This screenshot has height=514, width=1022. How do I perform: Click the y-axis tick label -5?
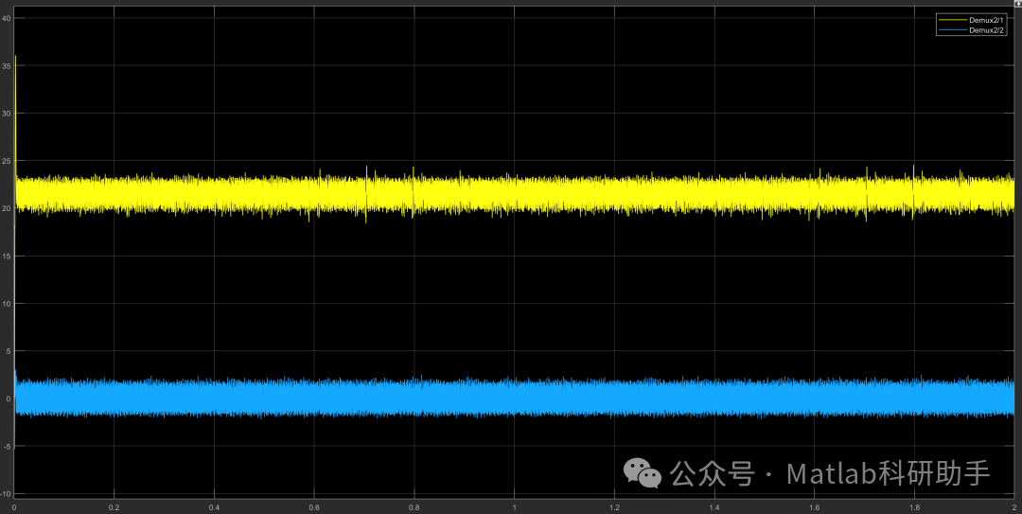pos(8,447)
